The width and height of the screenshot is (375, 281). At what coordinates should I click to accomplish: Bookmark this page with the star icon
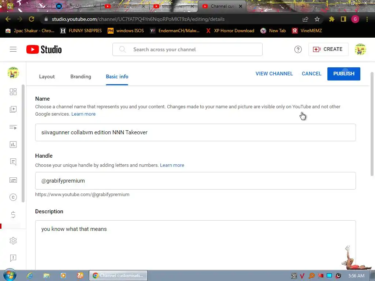pyautogui.click(x=317, y=19)
